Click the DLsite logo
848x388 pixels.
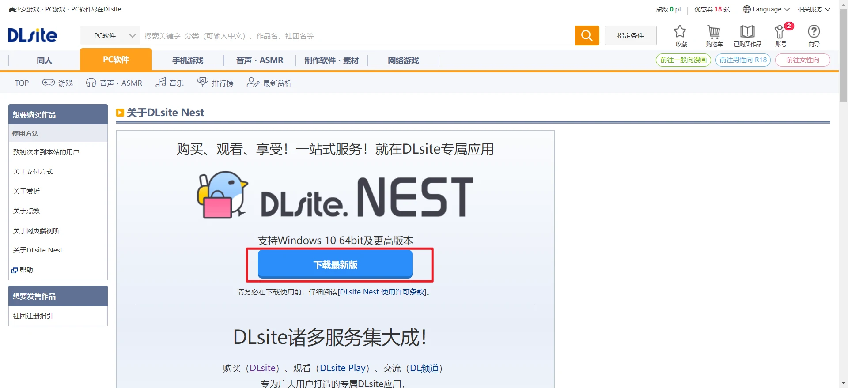33,35
